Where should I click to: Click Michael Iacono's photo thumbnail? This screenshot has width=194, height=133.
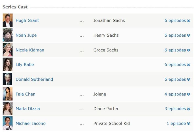point(7,123)
